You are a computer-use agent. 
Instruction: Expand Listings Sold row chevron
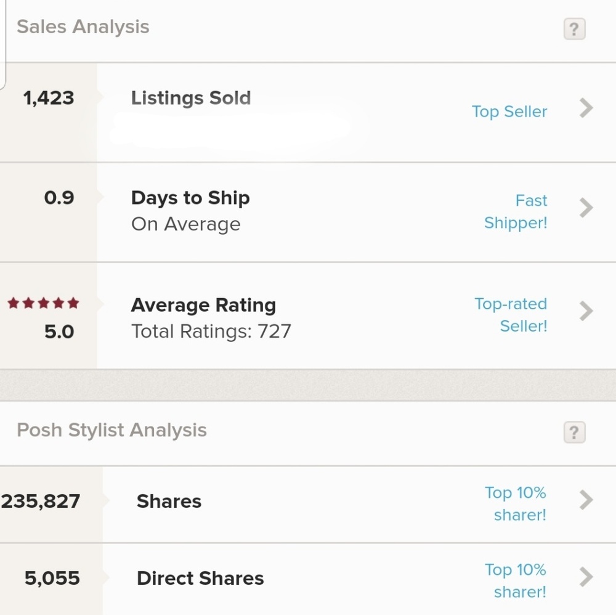(x=586, y=108)
